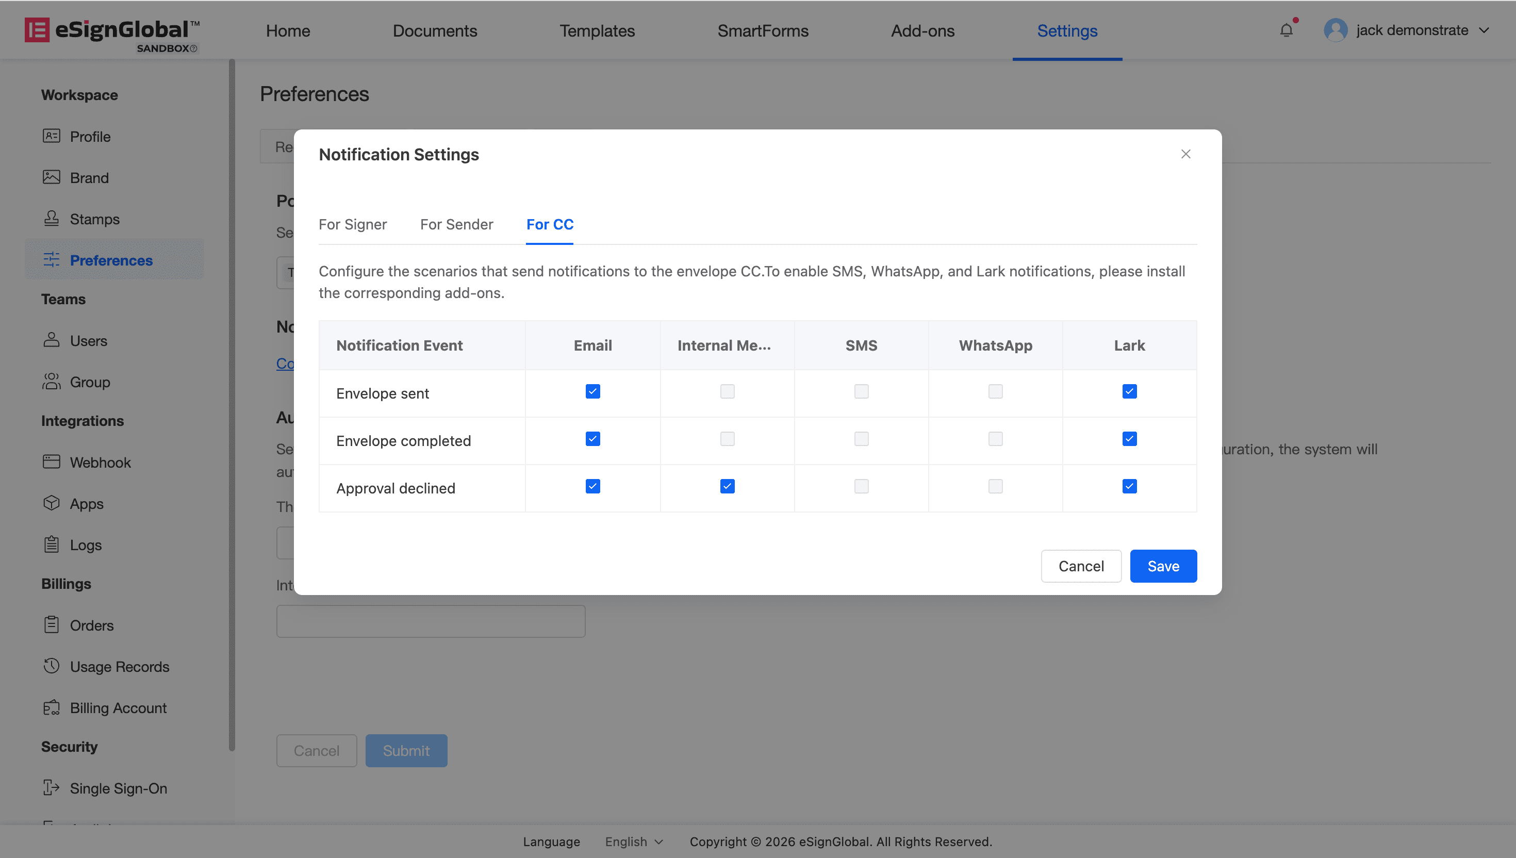Click the Billing Account icon
Screen dimensions: 1516x858
tap(51, 707)
